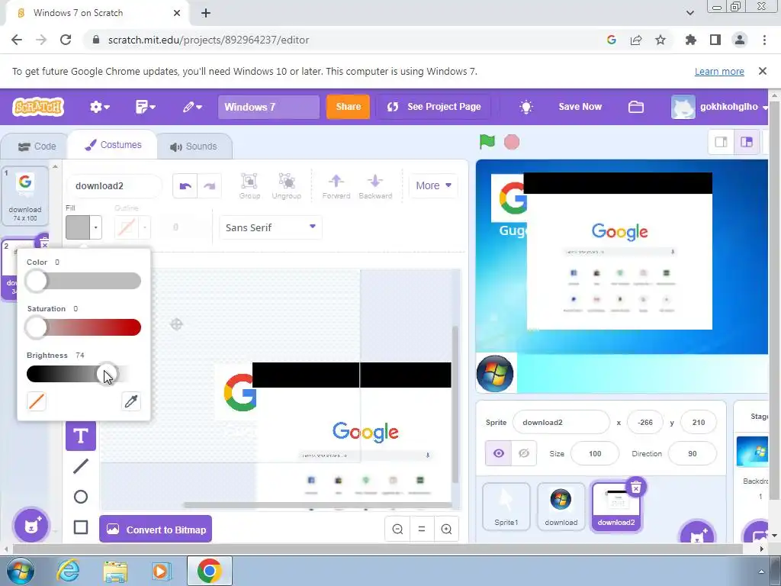Click the orange Share button
Screen dimensions: 781x586
[x=348, y=107]
